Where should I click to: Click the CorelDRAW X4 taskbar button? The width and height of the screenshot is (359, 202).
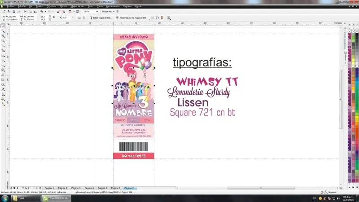pyautogui.click(x=57, y=198)
